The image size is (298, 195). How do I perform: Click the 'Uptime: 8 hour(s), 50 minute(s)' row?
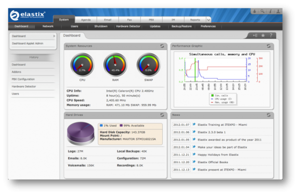(103, 96)
